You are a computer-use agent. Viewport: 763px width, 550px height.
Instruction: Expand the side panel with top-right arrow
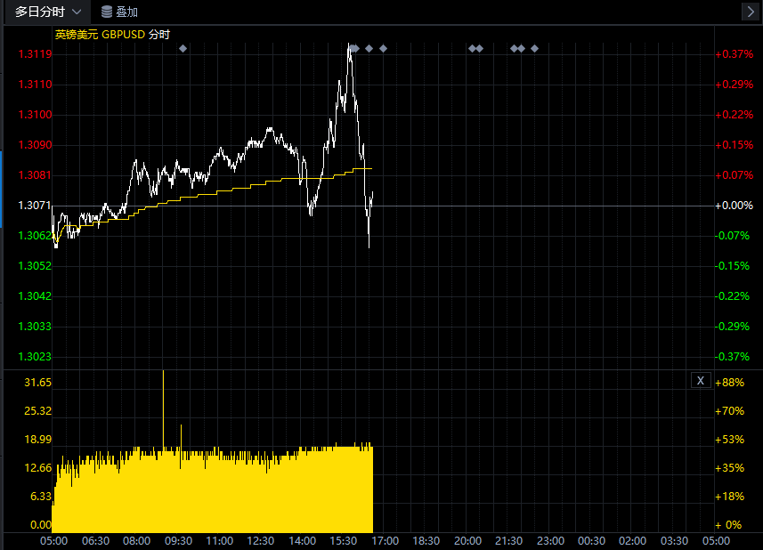point(749,12)
